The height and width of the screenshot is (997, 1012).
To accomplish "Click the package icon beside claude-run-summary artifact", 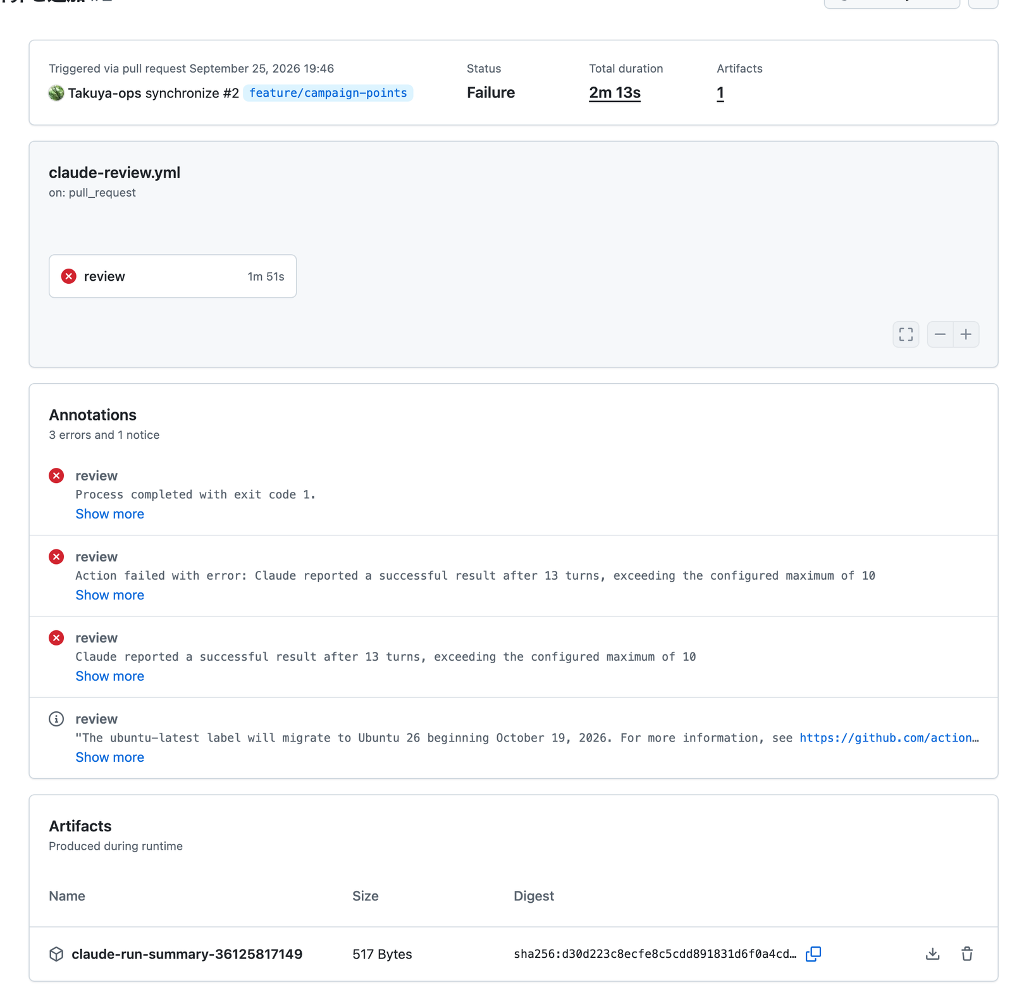I will pos(56,954).
